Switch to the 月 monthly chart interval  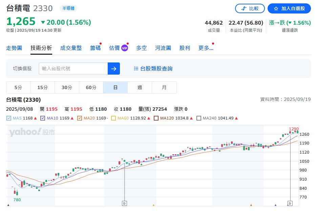click(164, 87)
